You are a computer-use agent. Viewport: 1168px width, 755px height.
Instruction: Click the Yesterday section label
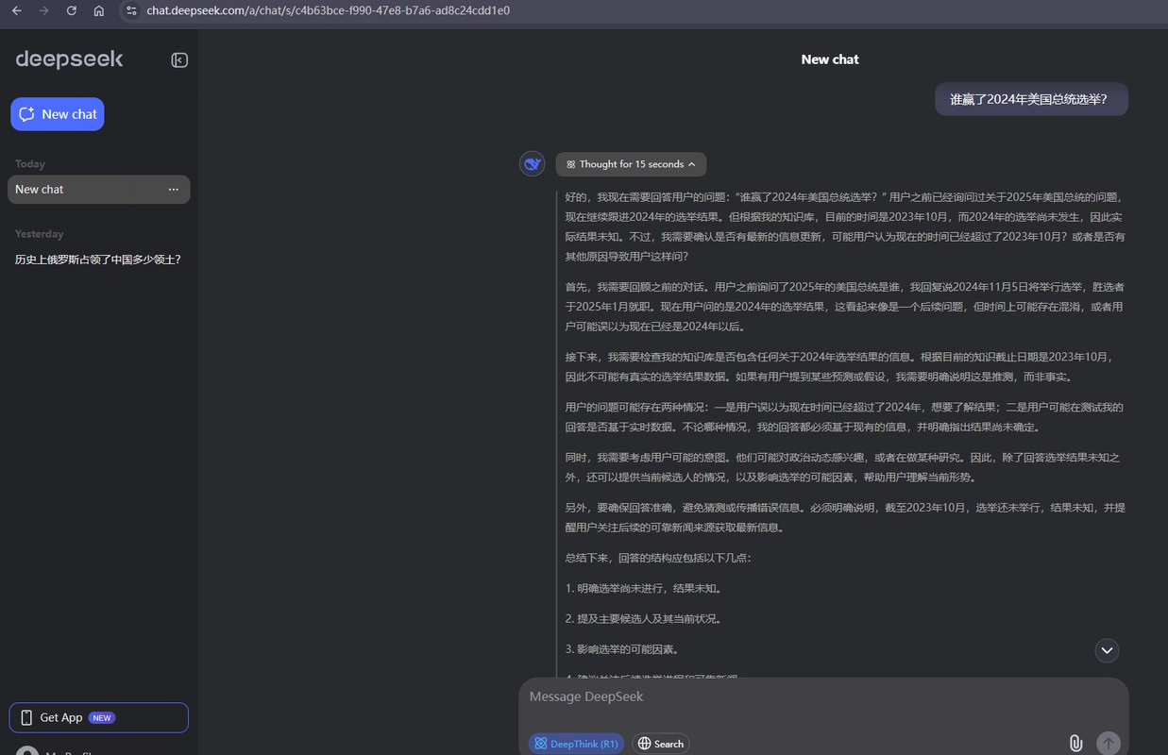40,234
